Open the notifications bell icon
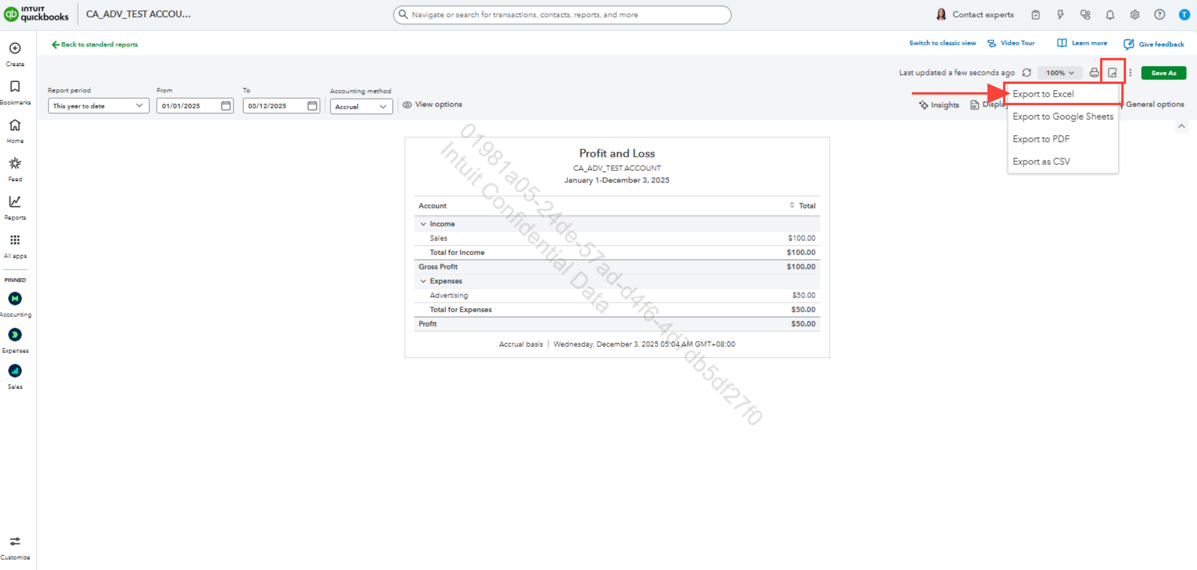Image resolution: width=1197 pixels, height=570 pixels. (x=1110, y=15)
